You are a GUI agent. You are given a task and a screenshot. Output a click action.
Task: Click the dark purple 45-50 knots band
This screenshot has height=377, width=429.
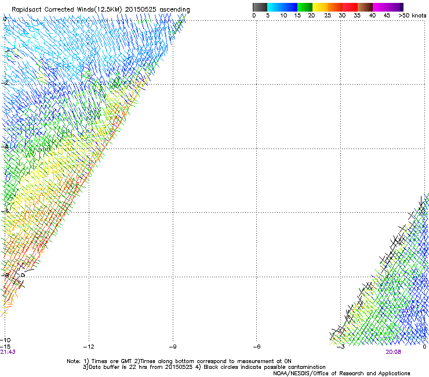pyautogui.click(x=395, y=7)
